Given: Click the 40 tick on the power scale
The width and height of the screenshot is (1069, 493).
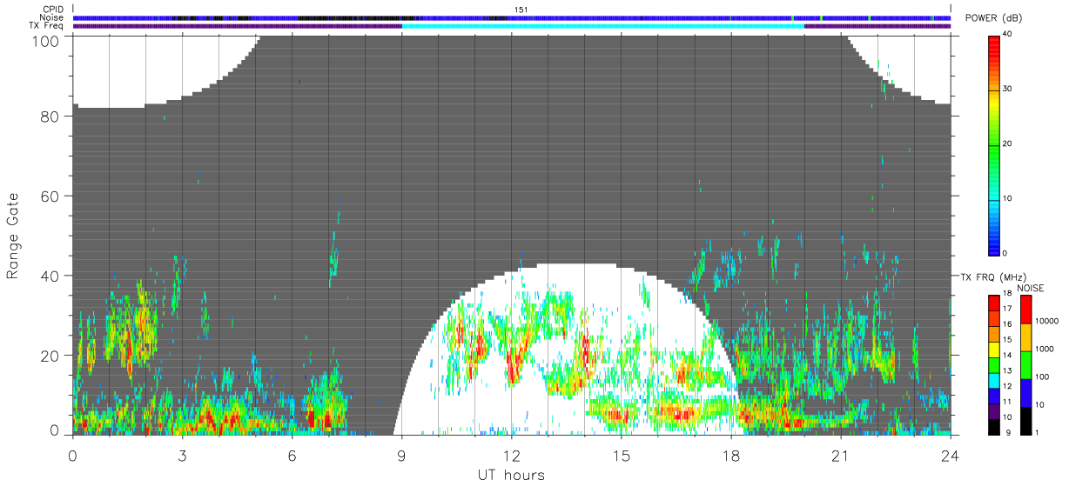Looking at the screenshot, I should 1008,35.
